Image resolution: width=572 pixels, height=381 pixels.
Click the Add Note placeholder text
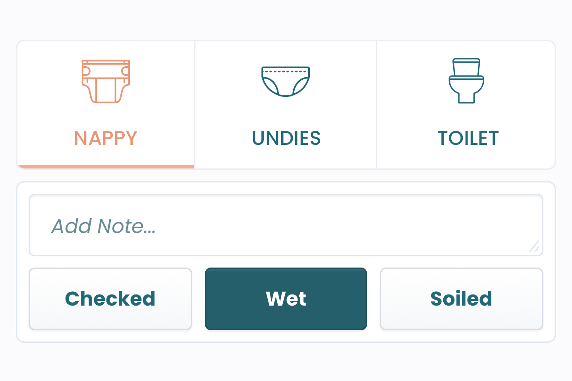104,226
